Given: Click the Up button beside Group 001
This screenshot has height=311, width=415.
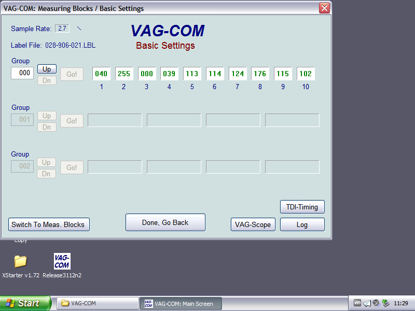Looking at the screenshot, I should coord(47,116).
